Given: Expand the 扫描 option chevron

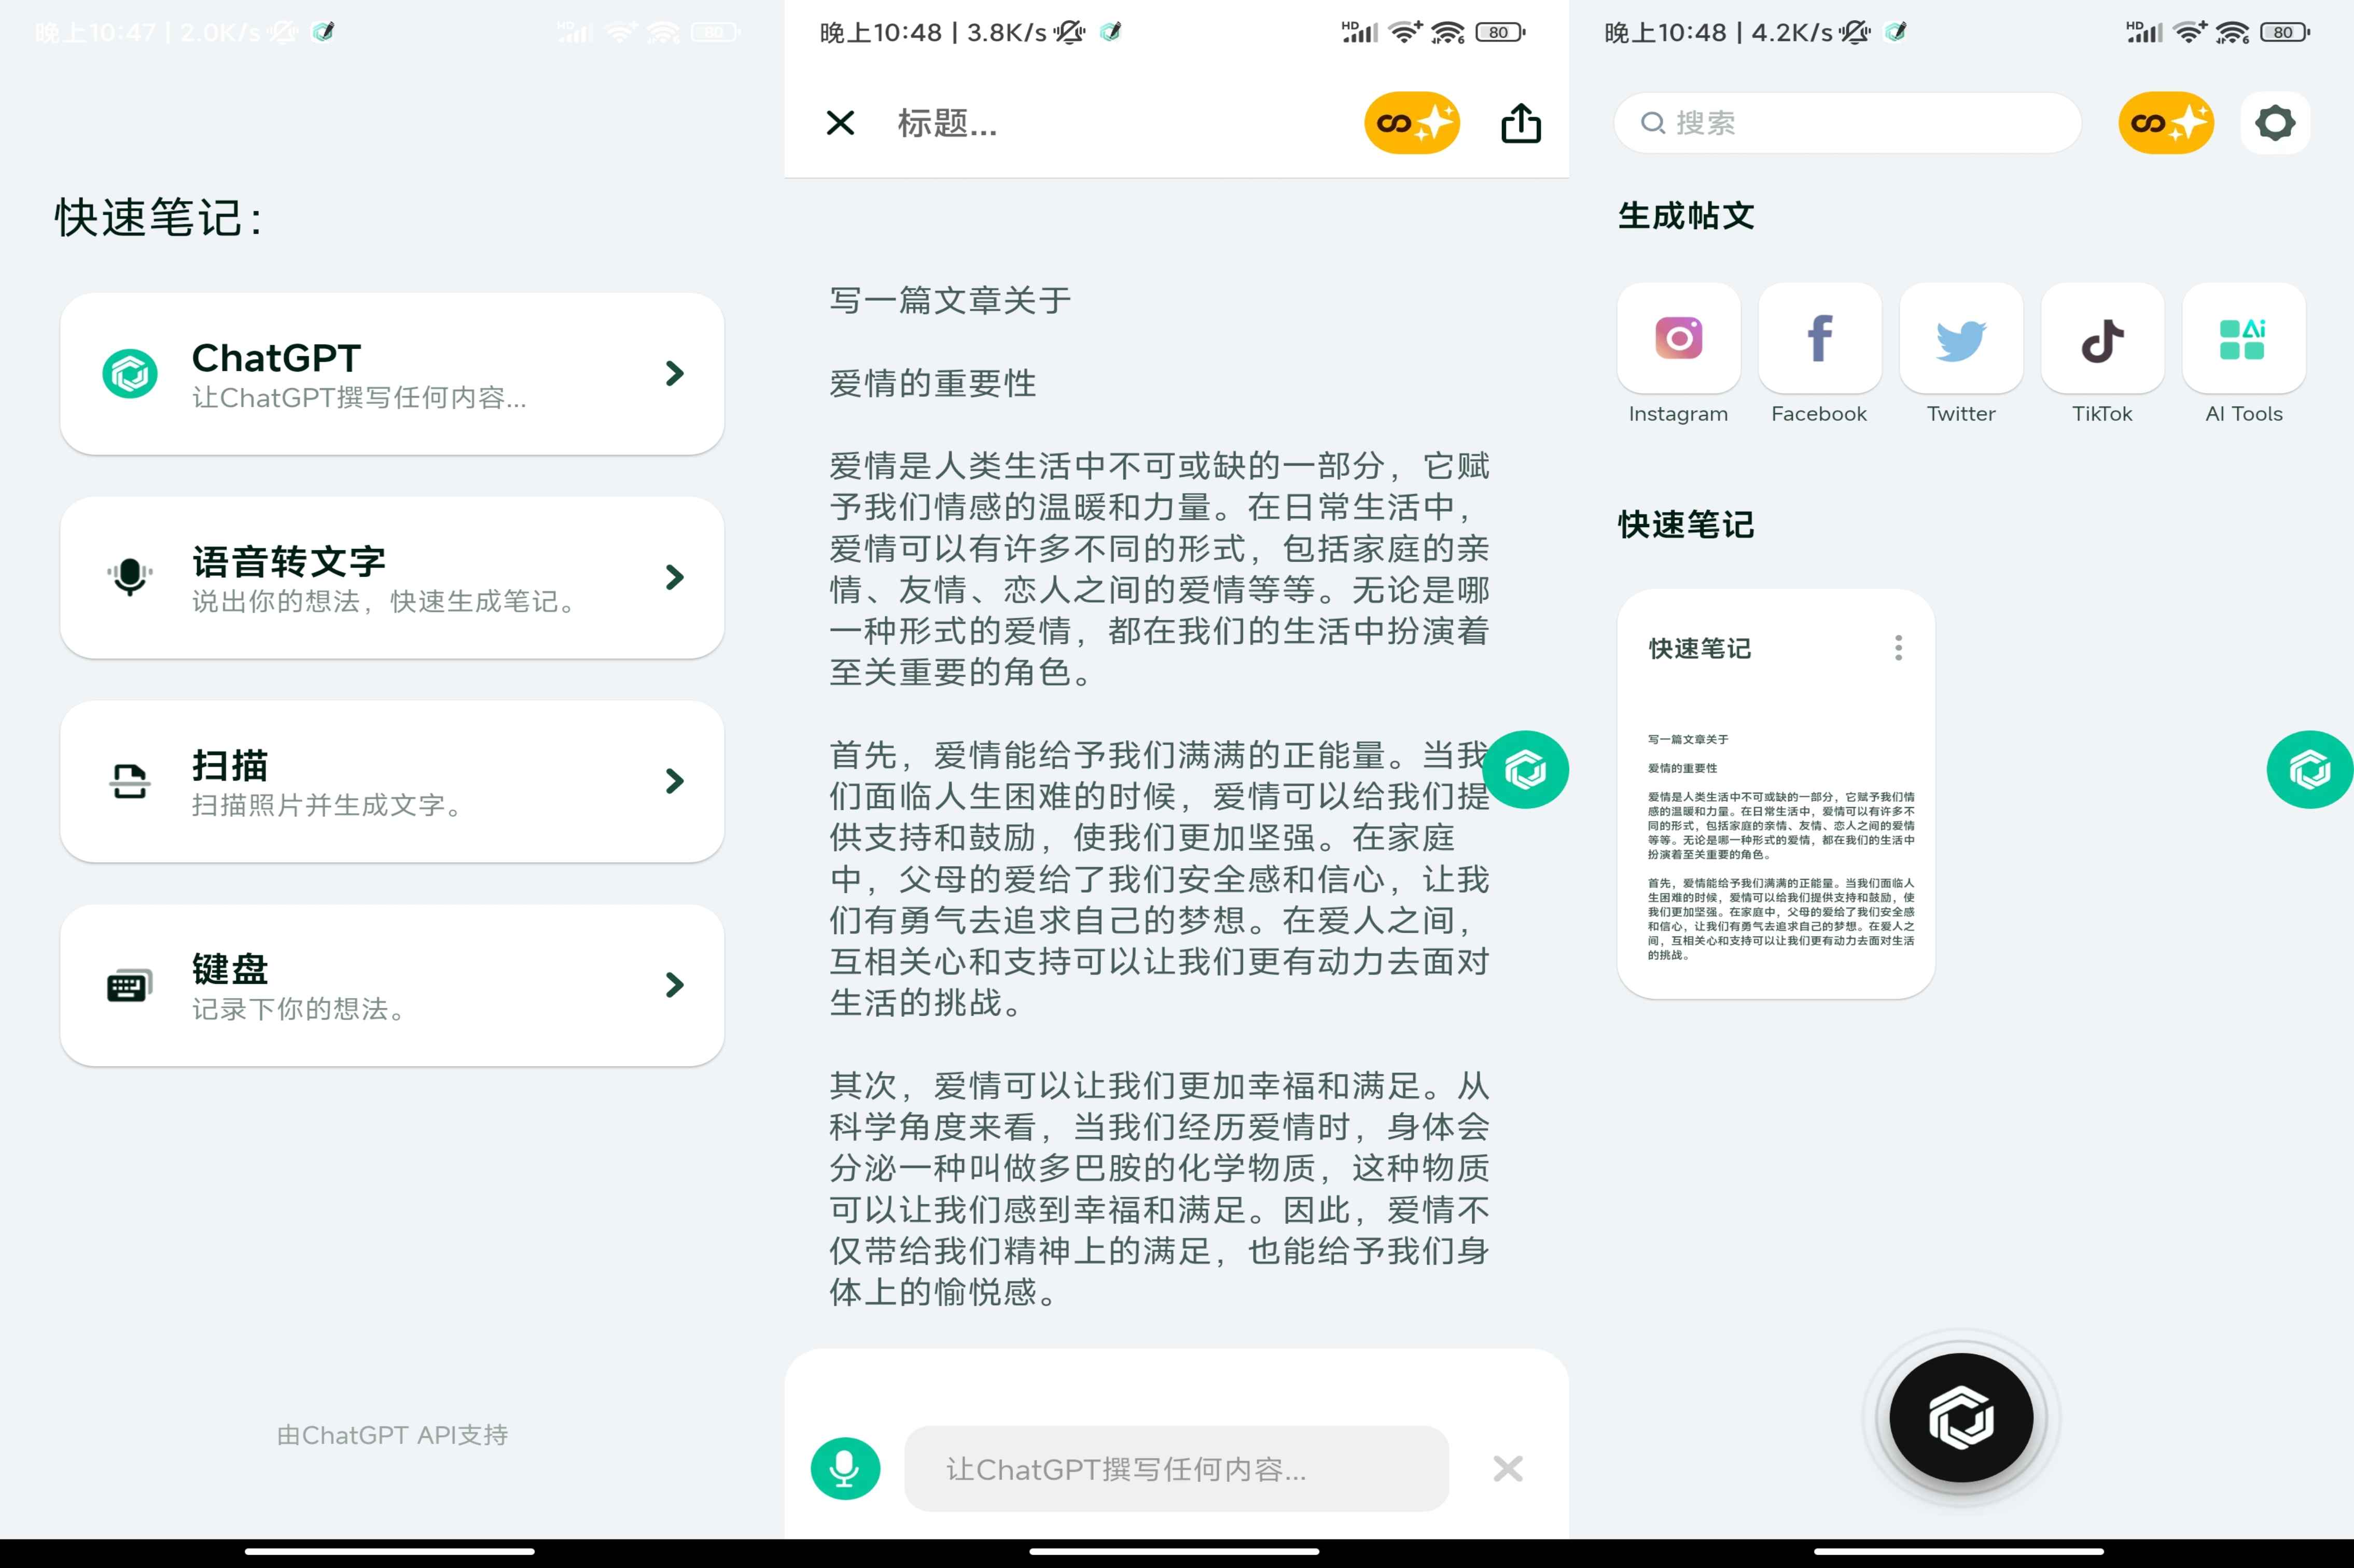Looking at the screenshot, I should 674,781.
